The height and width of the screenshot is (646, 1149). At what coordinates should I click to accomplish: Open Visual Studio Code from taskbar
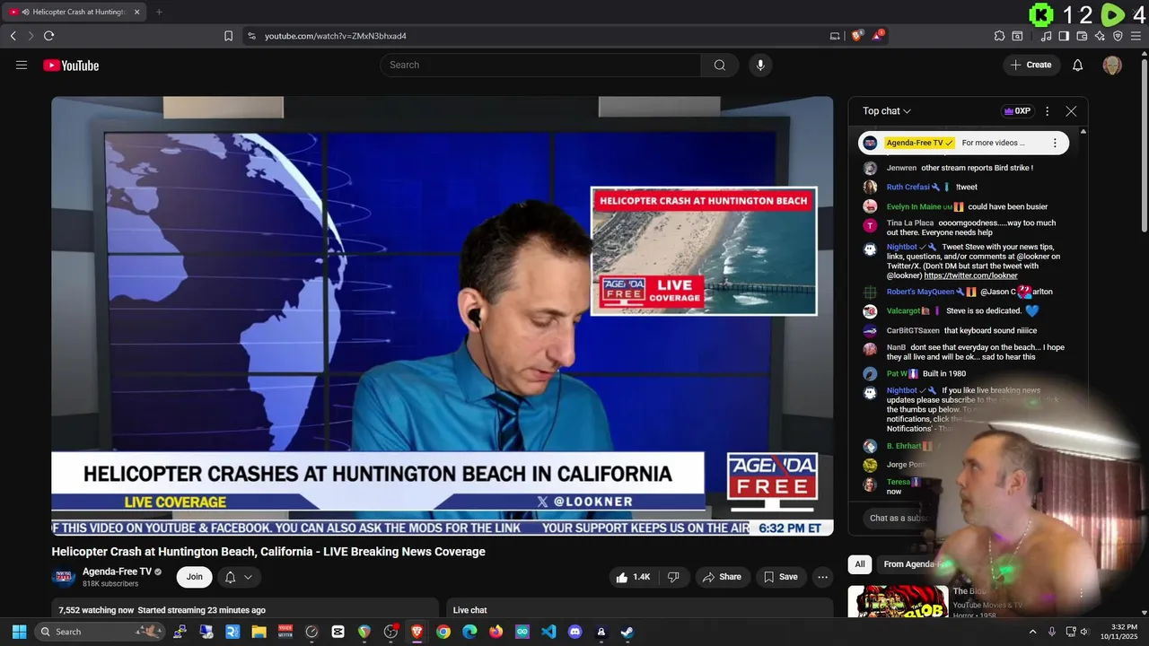pyautogui.click(x=548, y=632)
